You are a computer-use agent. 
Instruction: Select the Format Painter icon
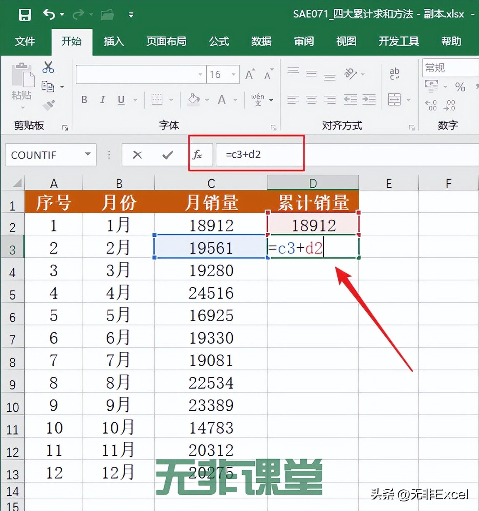tap(49, 105)
